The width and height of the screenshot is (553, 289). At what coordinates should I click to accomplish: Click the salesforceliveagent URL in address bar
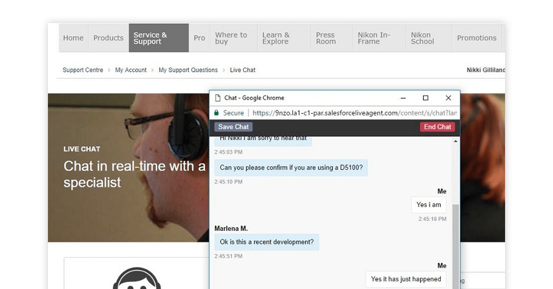pos(355,113)
